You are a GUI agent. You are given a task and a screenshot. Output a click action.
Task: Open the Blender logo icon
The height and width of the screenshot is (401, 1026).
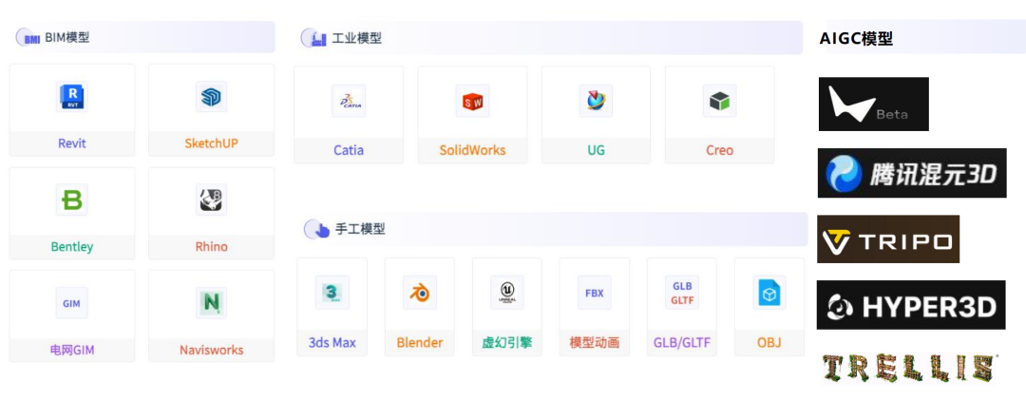pos(420,293)
